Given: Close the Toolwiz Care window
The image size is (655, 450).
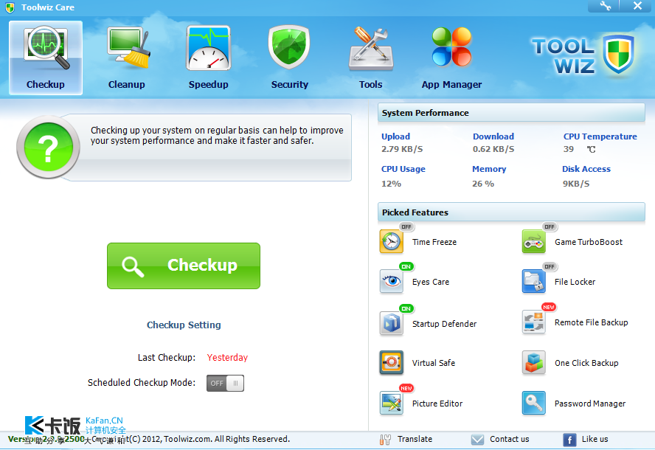Looking at the screenshot, I should tap(637, 6).
